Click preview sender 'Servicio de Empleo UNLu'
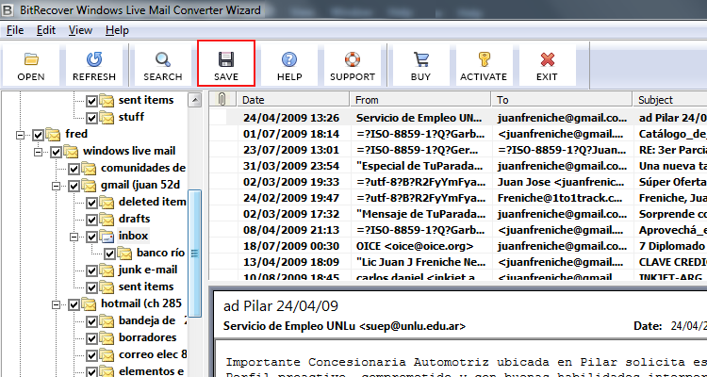707x377 pixels. click(290, 325)
